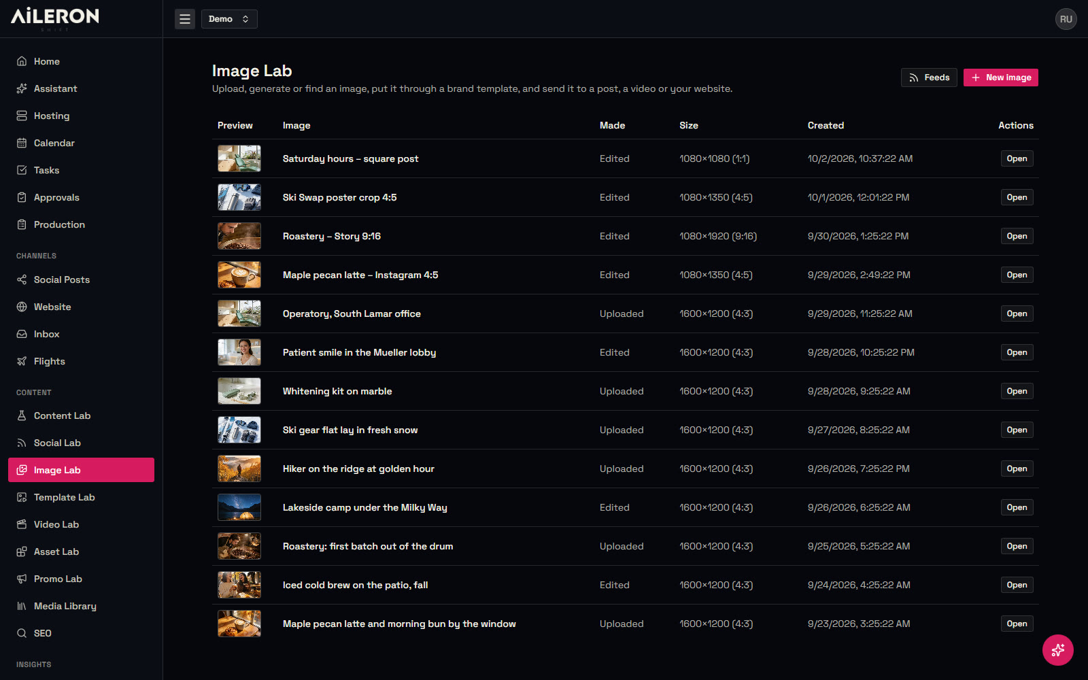Open Media Library menu item
This screenshot has height=680, width=1088.
[x=81, y=606]
